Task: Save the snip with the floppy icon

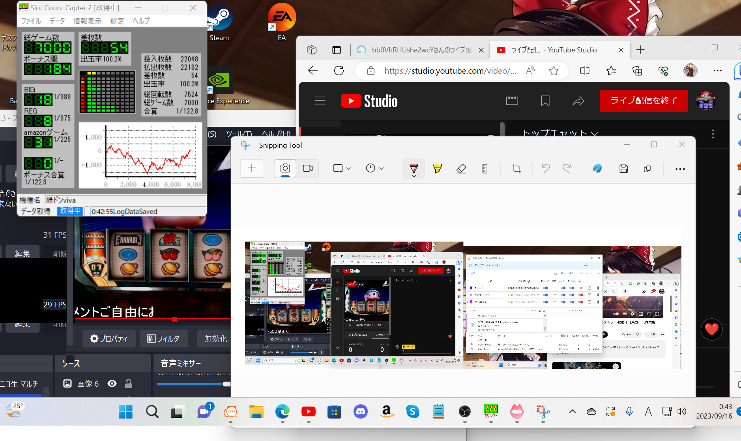Action: tap(623, 169)
